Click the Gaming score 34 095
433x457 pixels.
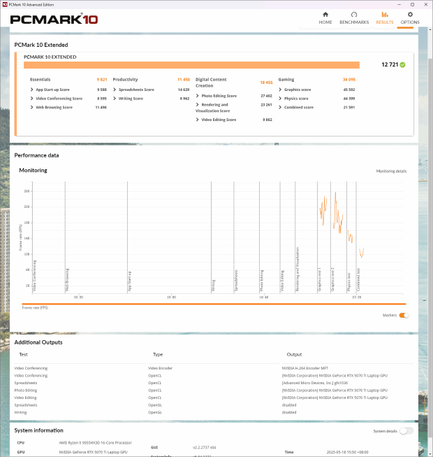[x=349, y=79]
